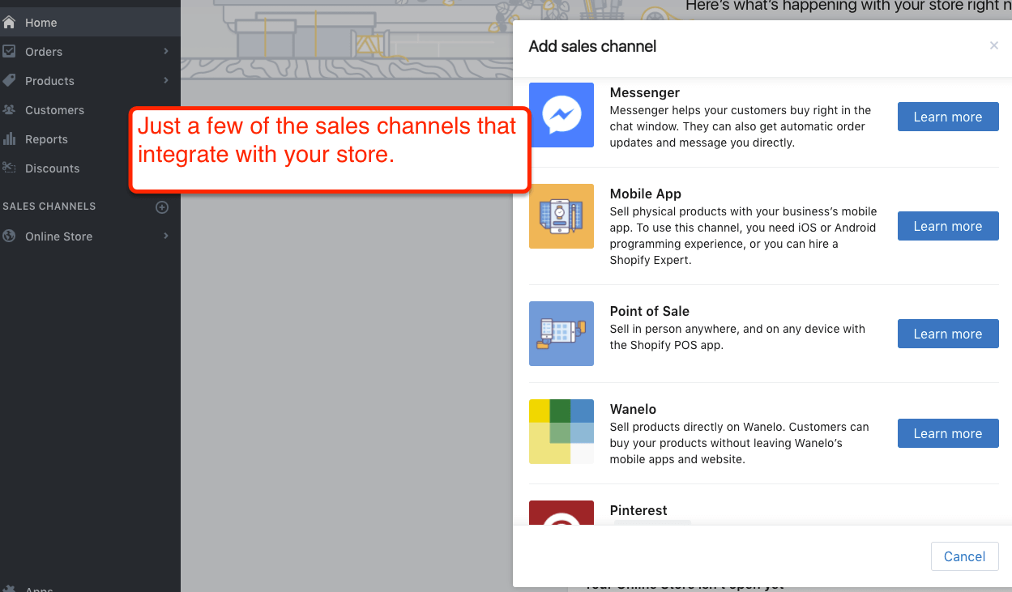
Task: Click the Point of Sale title
Action: coord(650,311)
